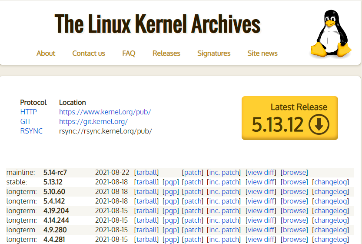View diff for longterm 4.19.204
Viewport: 362px width, 244px height.
click(261, 211)
